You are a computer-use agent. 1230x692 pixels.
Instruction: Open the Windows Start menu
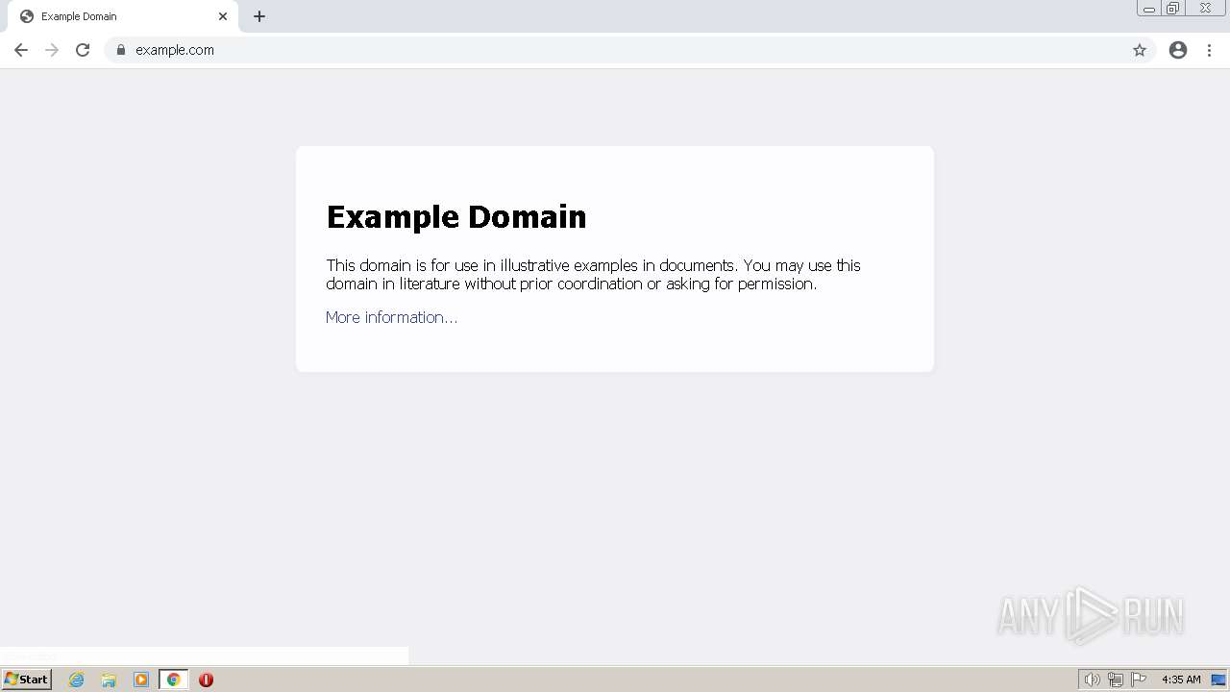(x=26, y=680)
